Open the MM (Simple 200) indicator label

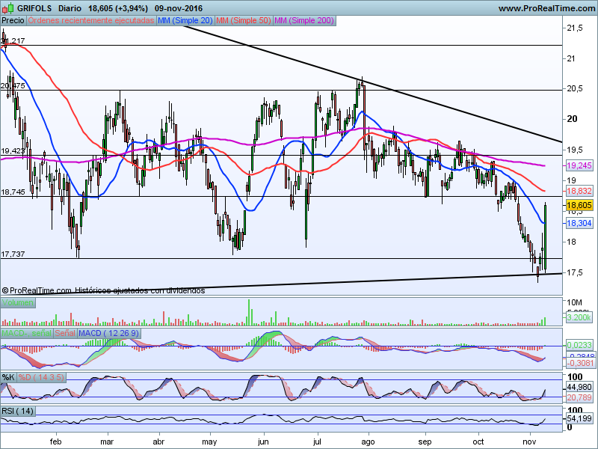click(304, 21)
